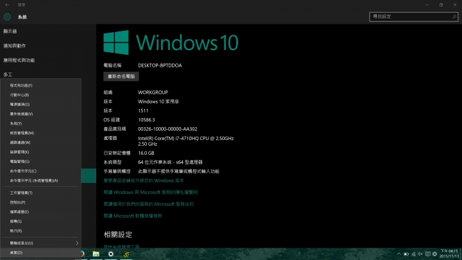Open the Firefox icon on the taskbar
The width and height of the screenshot is (462, 260).
pos(82,254)
